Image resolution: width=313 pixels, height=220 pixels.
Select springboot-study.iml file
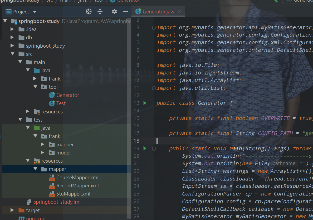tap(57, 202)
